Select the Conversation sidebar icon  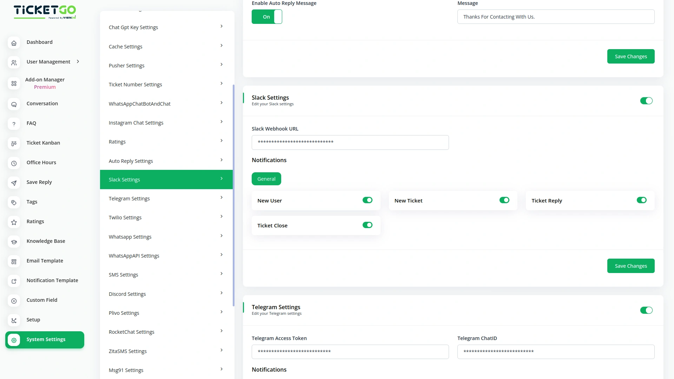(x=14, y=104)
